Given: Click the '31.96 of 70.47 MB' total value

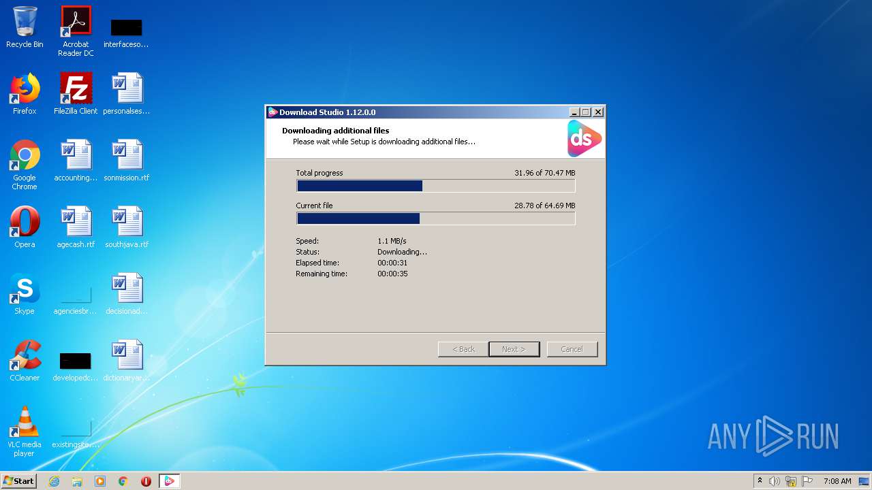Looking at the screenshot, I should (545, 173).
